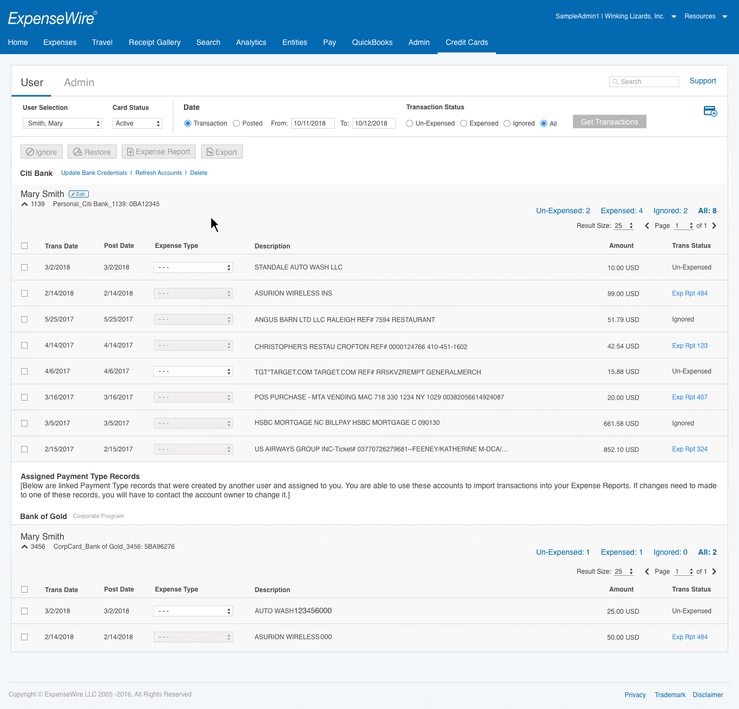Click the Search input box
Image resolution: width=739 pixels, height=709 pixels.
644,82
